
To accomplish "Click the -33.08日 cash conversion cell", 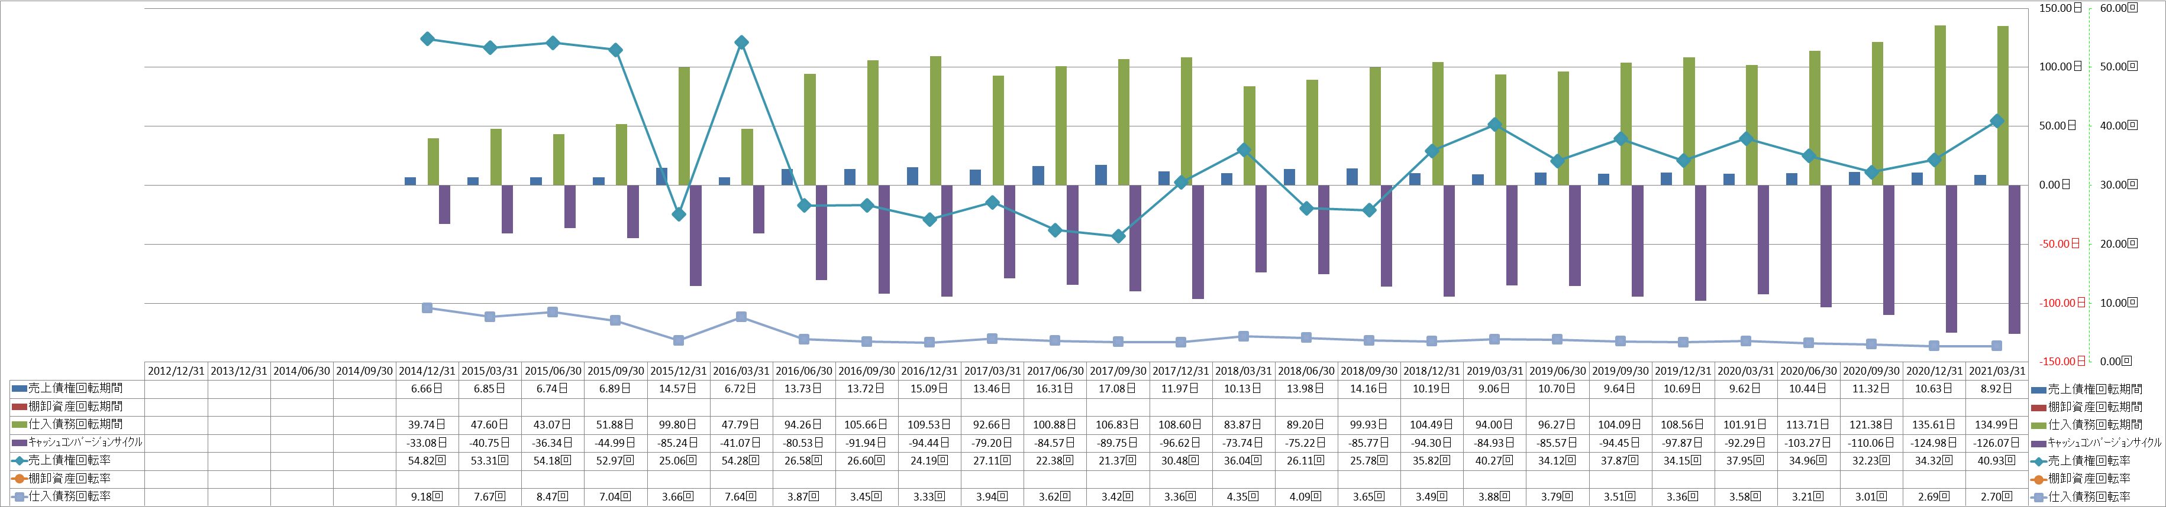I will [x=427, y=443].
